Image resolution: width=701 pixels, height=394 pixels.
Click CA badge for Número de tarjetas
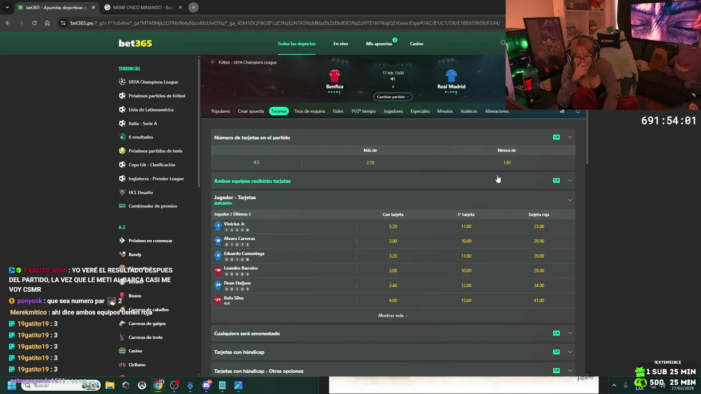[x=556, y=137]
